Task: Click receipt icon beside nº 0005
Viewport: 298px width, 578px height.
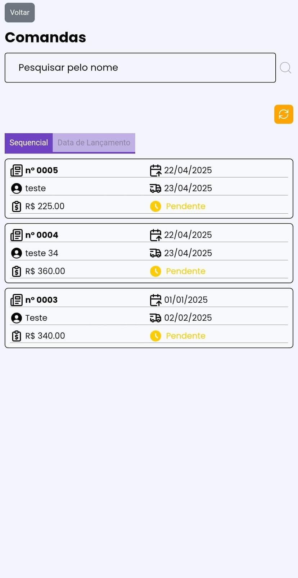Action: coord(17,170)
